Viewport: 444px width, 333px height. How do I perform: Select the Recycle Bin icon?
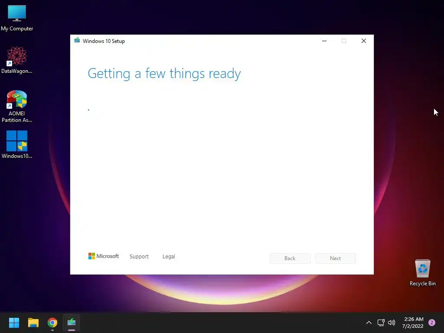click(x=422, y=273)
